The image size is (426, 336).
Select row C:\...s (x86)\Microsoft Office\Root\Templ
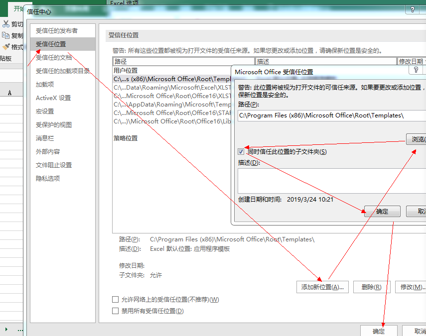172,79
